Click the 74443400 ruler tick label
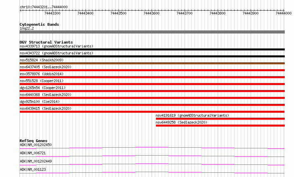This screenshot has height=177, width=294. click(x=85, y=13)
